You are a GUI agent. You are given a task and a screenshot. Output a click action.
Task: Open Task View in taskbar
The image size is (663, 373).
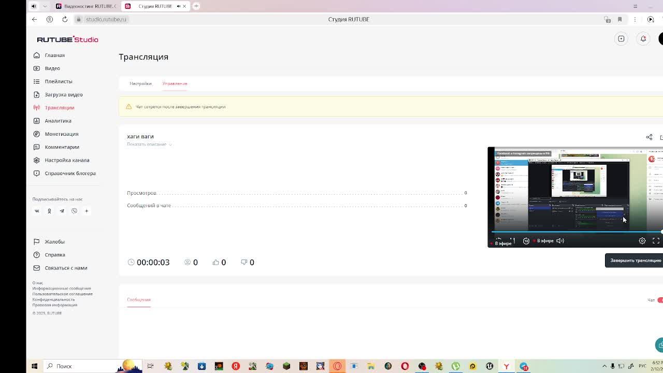click(150, 366)
